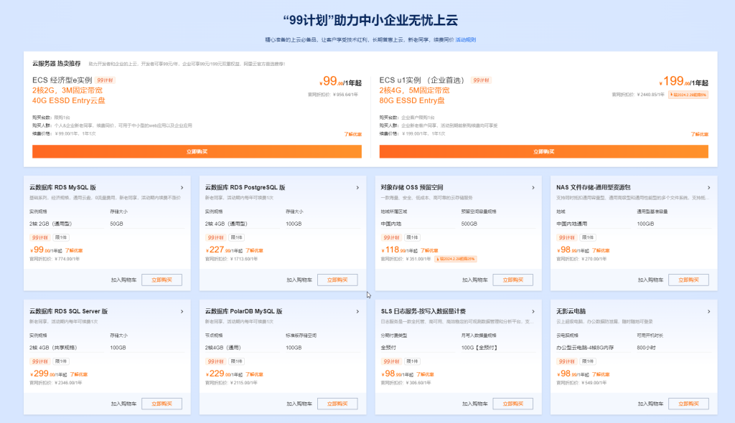Click 立即购买 in the OSS 预留空间 card
This screenshot has width=735, height=423.
point(512,280)
